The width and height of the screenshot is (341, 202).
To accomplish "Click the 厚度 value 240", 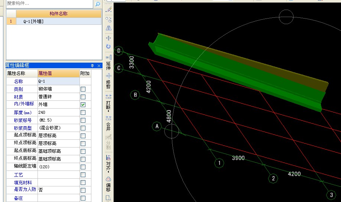I will (x=58, y=112).
